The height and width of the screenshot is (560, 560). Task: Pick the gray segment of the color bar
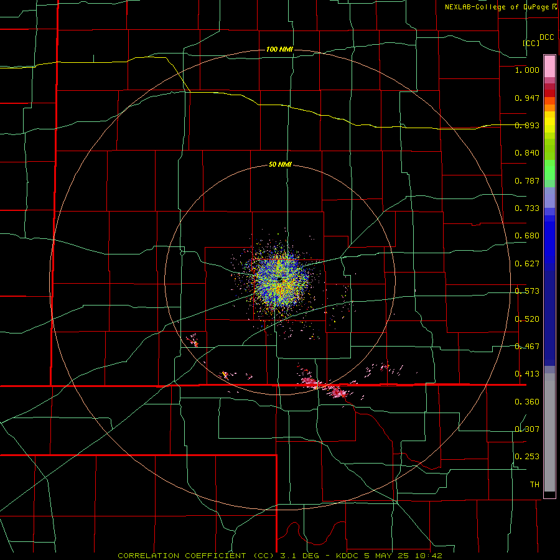(549, 432)
